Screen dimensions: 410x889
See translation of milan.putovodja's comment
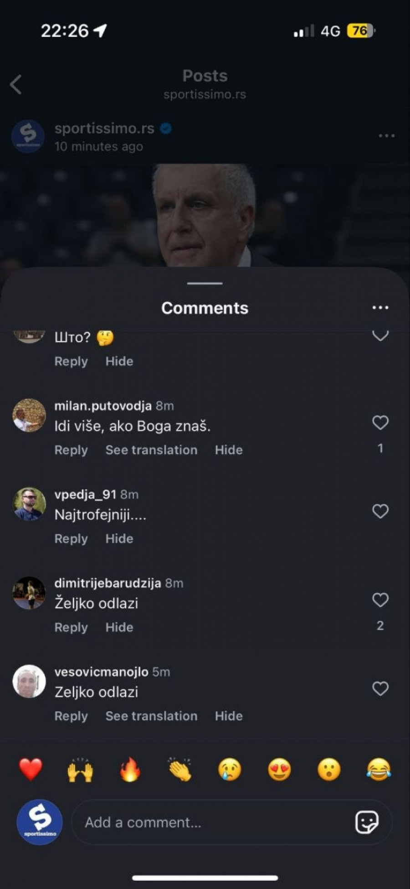(151, 450)
